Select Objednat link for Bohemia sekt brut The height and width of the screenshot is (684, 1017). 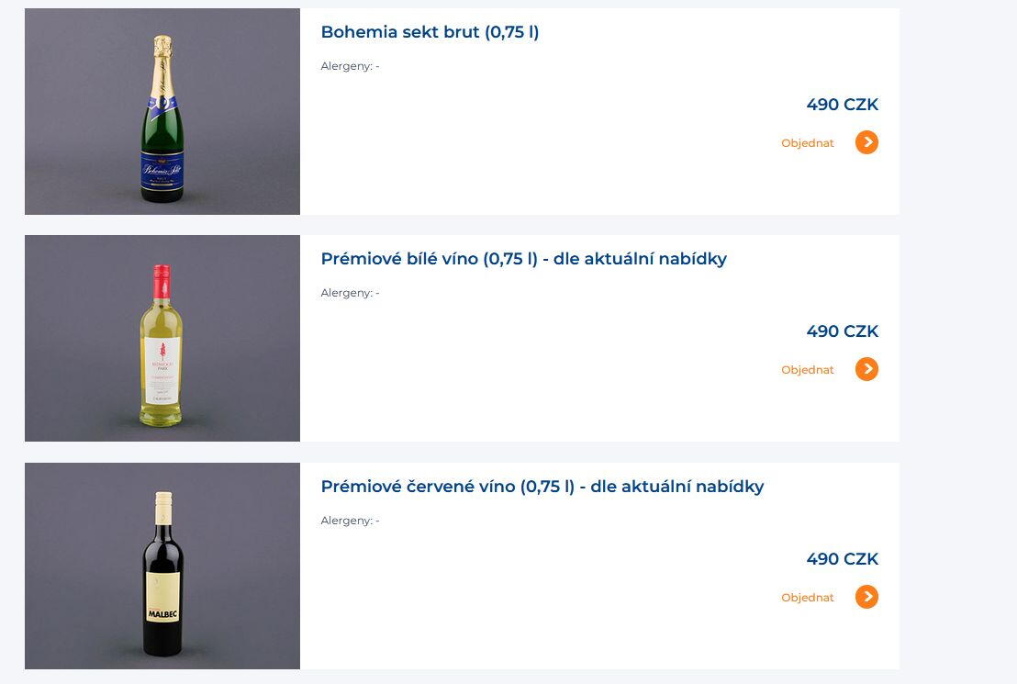pyautogui.click(x=808, y=143)
